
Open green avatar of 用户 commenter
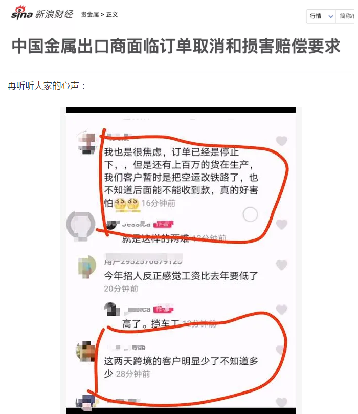(87, 266)
